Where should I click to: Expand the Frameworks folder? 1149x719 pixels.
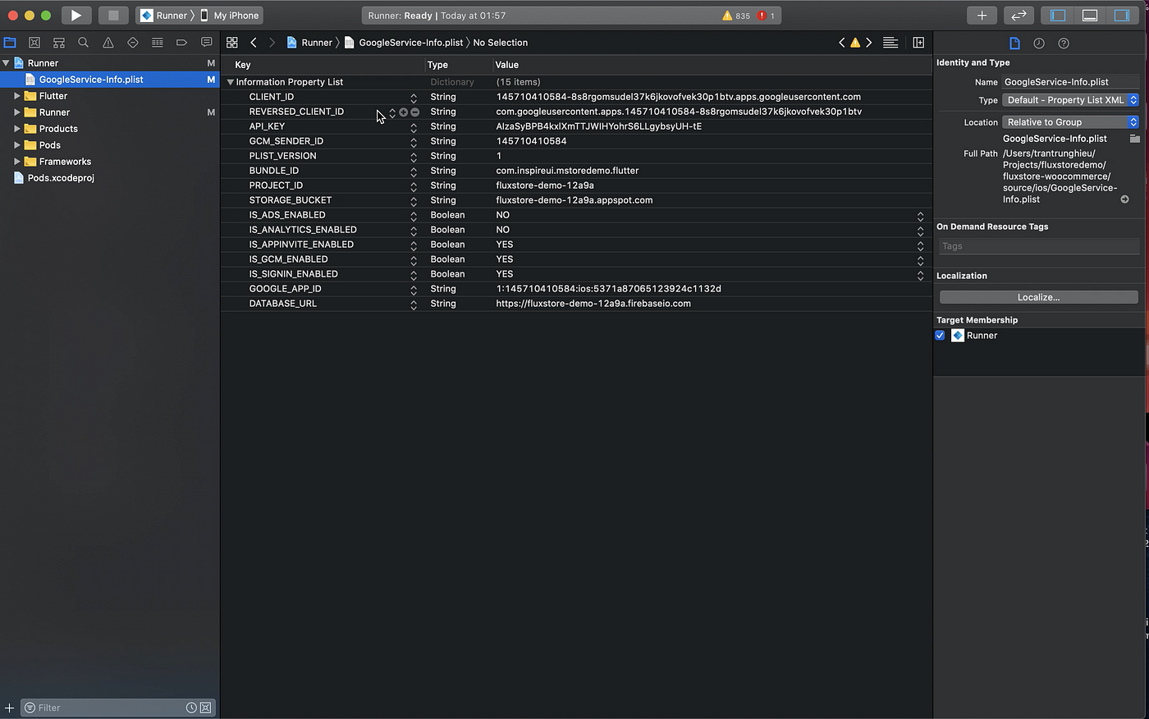(17, 161)
